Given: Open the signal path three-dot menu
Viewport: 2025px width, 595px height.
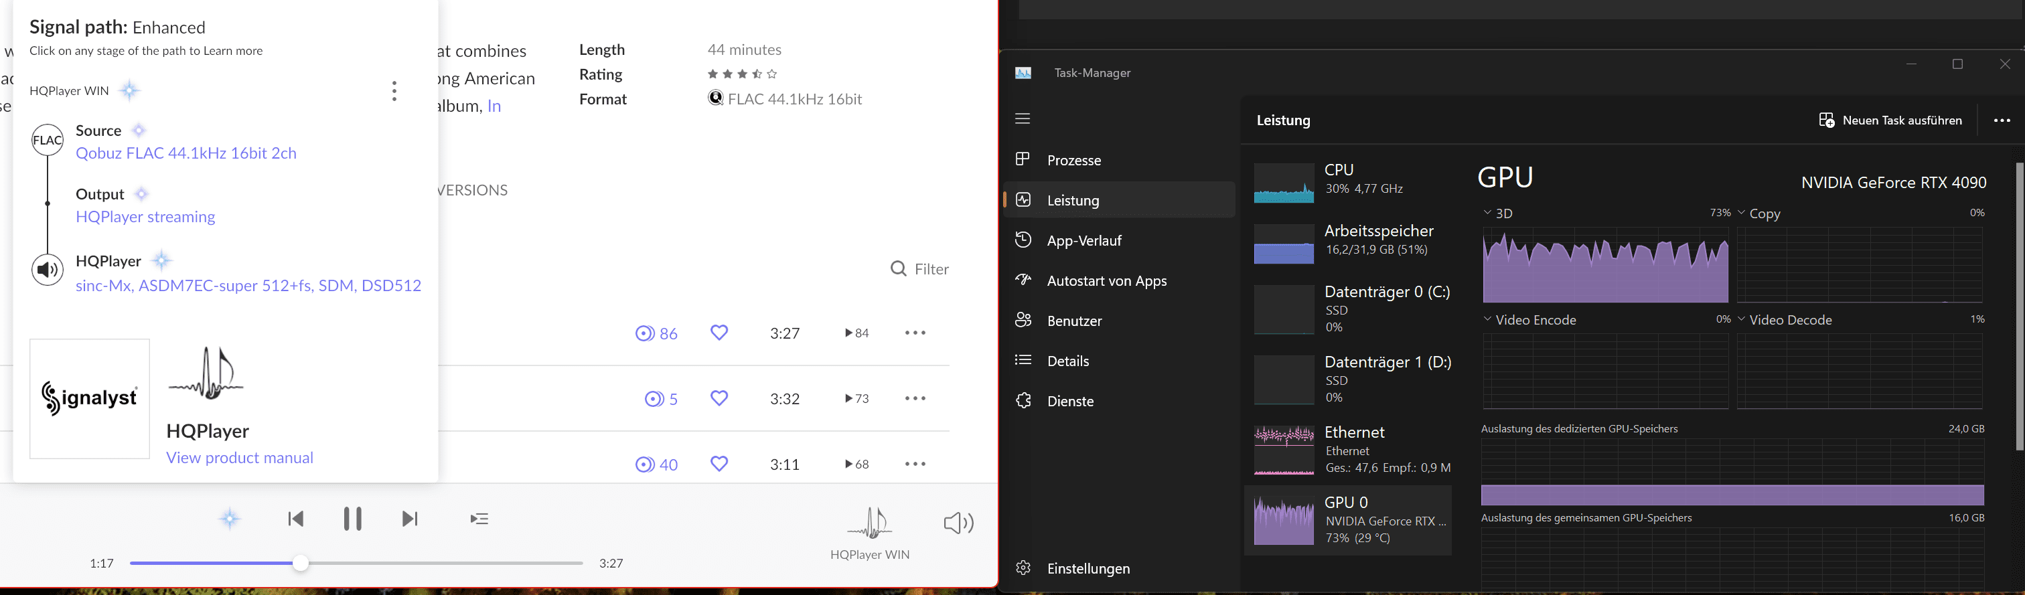Looking at the screenshot, I should 394,91.
